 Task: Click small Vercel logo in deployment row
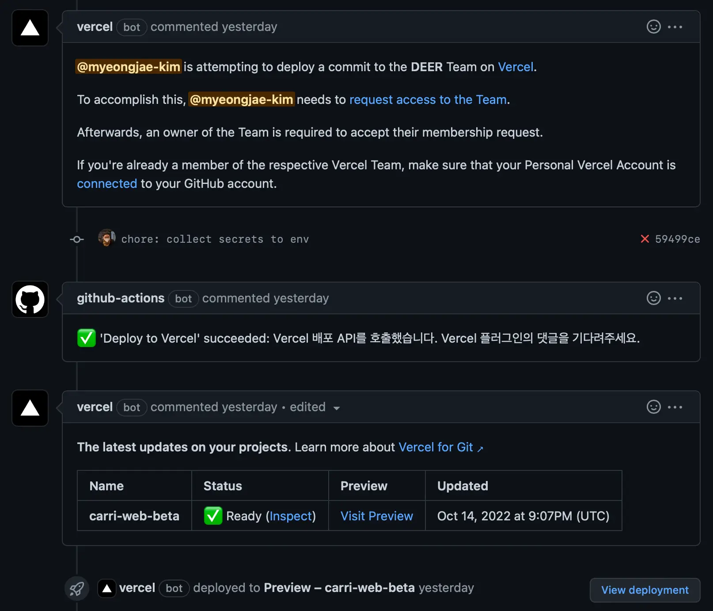106,588
